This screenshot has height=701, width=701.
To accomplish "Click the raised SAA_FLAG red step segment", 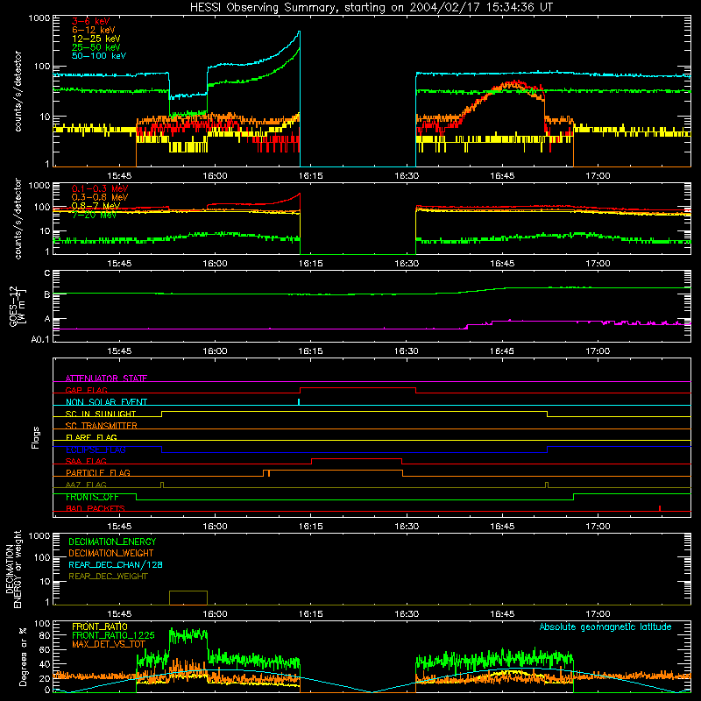I will pyautogui.click(x=357, y=459).
